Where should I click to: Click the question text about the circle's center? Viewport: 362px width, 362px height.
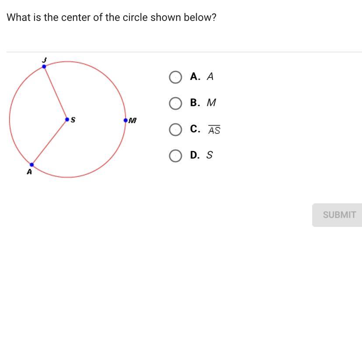pos(111,18)
